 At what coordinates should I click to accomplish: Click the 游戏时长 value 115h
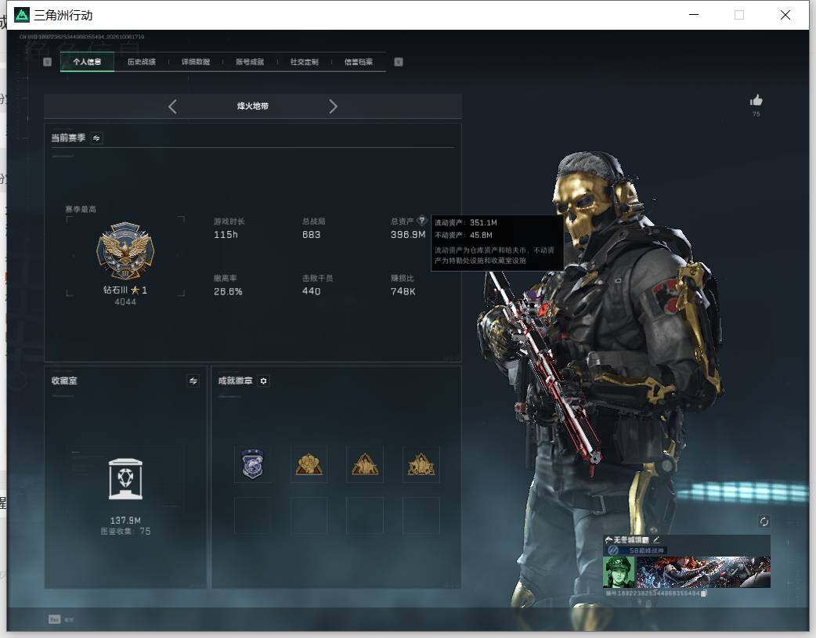[x=226, y=235]
